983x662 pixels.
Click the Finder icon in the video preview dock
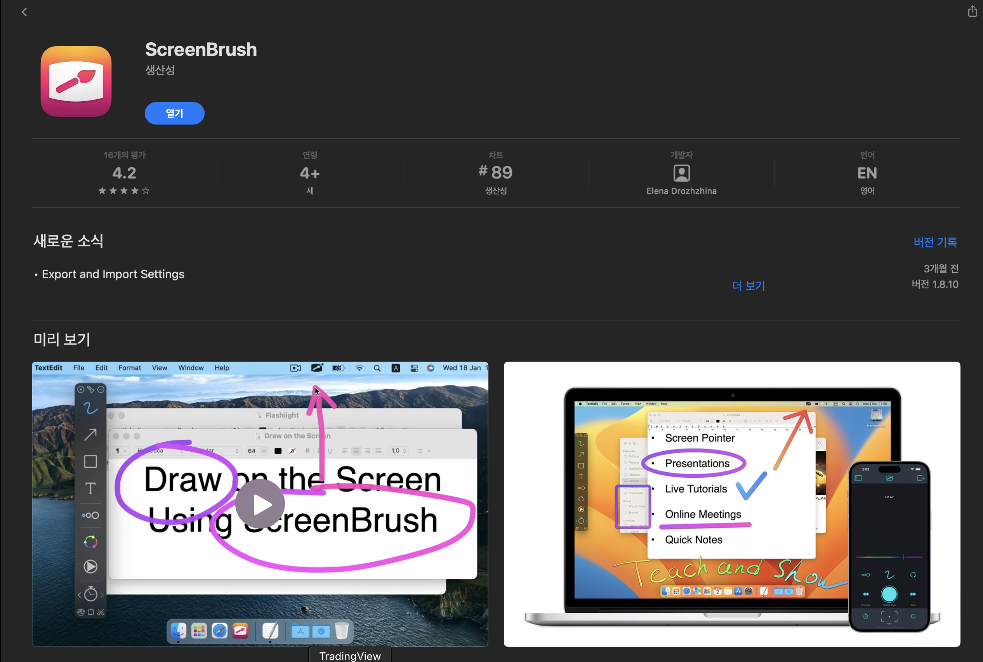[178, 631]
